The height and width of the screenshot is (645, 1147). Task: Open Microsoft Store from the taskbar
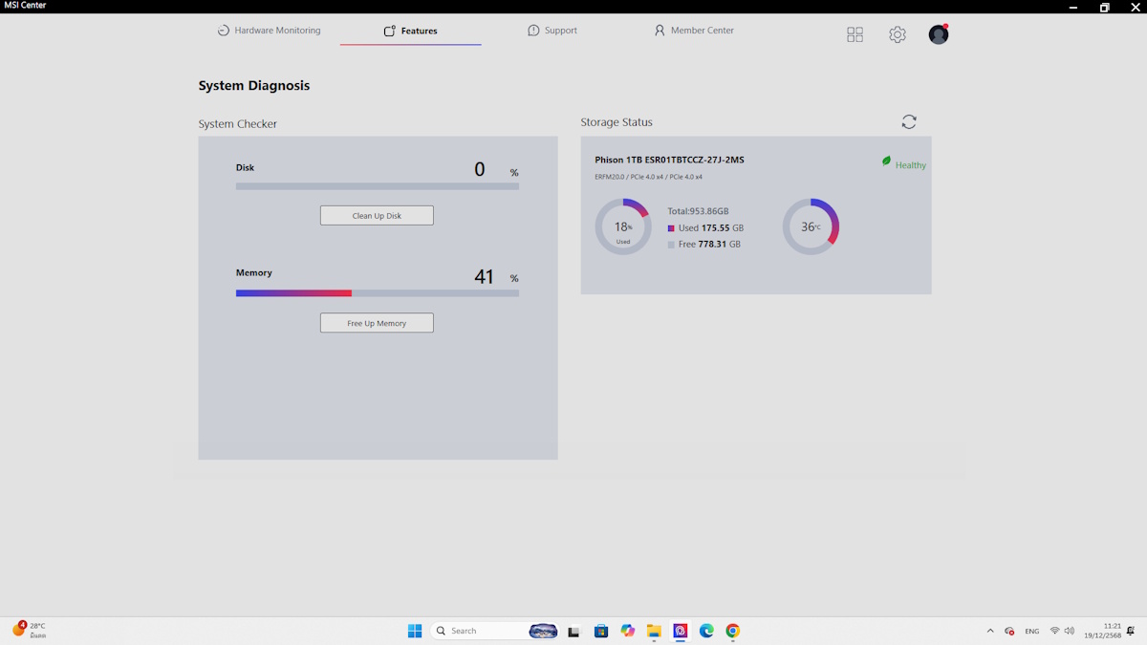601,631
